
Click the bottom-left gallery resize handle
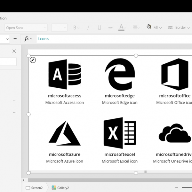(28, 173)
